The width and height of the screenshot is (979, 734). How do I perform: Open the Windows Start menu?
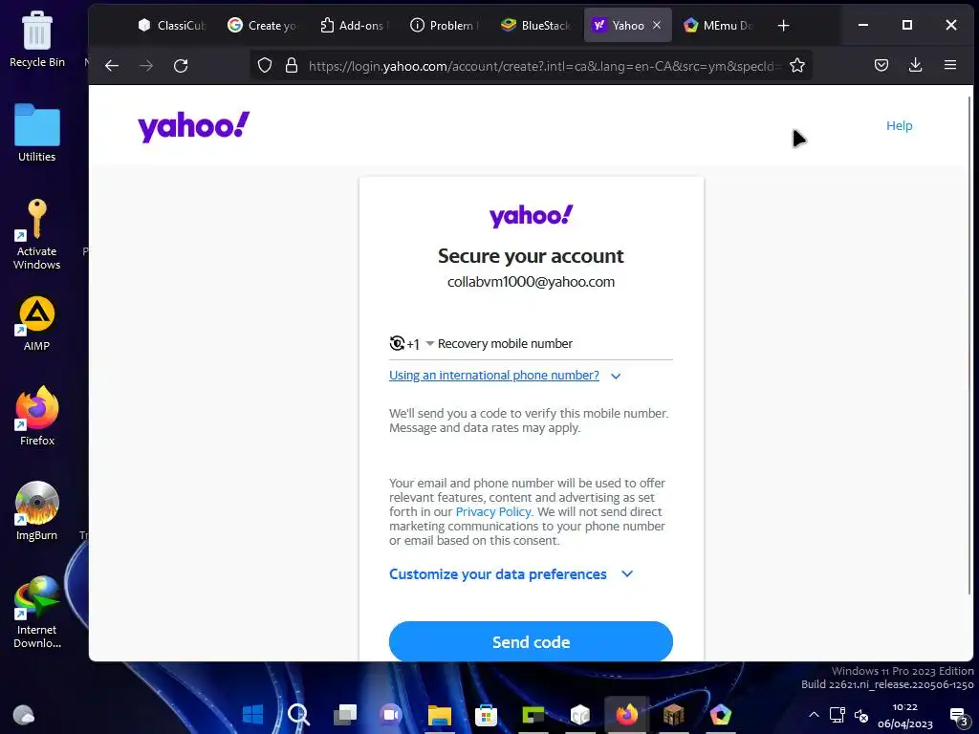click(x=252, y=715)
